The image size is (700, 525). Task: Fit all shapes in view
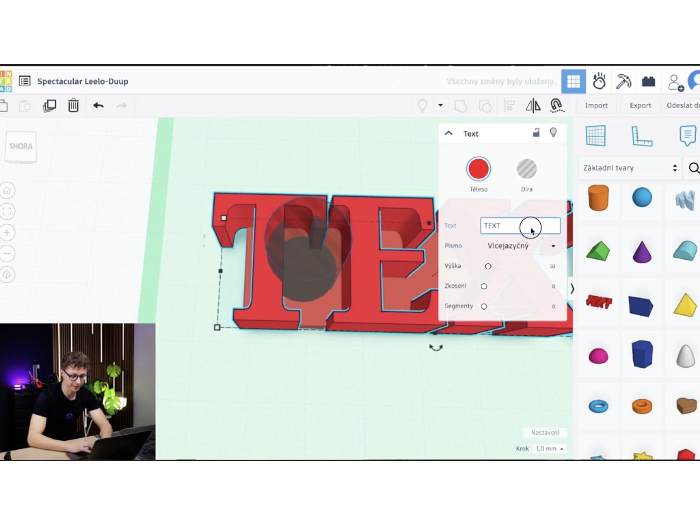pos(7,212)
